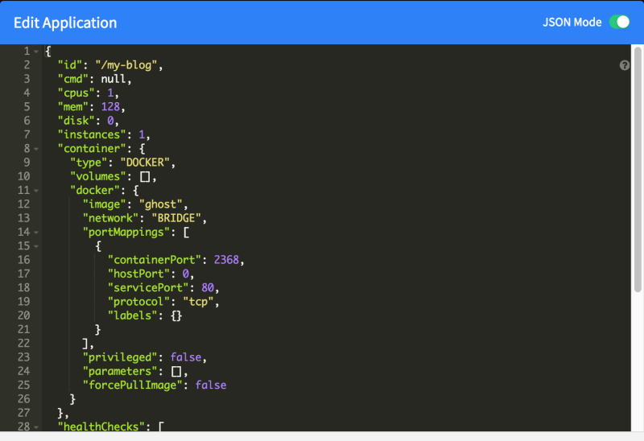This screenshot has height=441, width=644.
Task: Collapse the "portMappings" array fold arrow
Action: pyautogui.click(x=36, y=233)
